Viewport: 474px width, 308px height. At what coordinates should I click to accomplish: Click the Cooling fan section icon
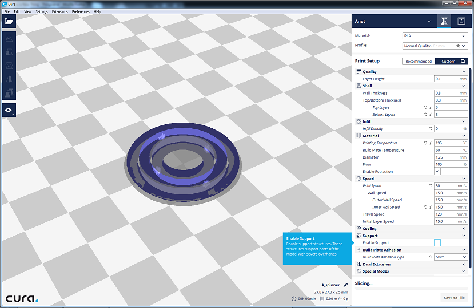[x=359, y=228]
